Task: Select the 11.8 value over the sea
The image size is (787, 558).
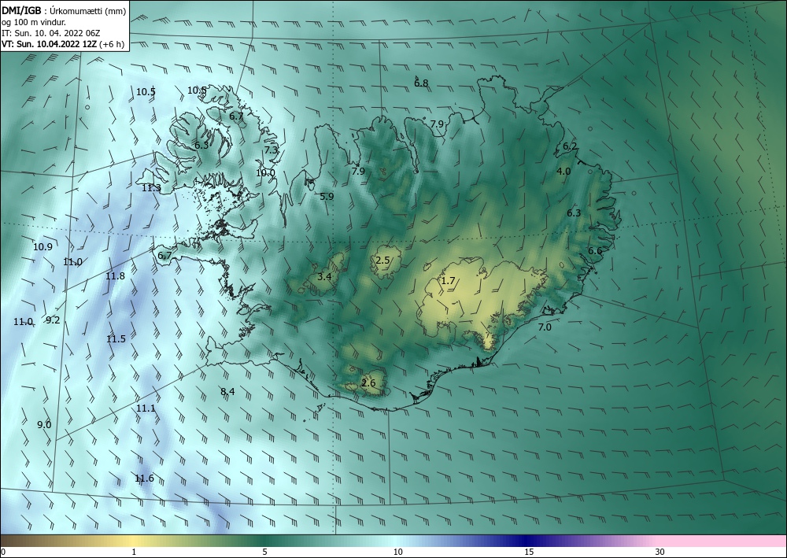Action: point(116,276)
